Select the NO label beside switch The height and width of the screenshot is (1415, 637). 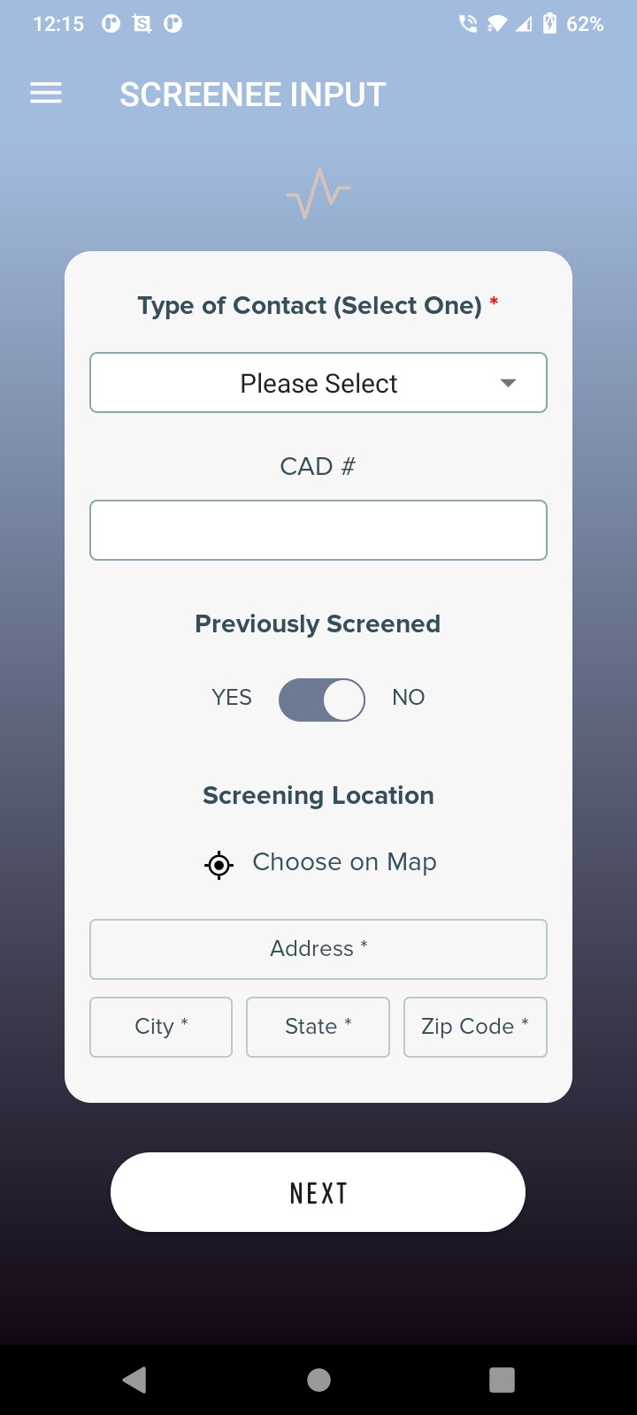tap(409, 698)
